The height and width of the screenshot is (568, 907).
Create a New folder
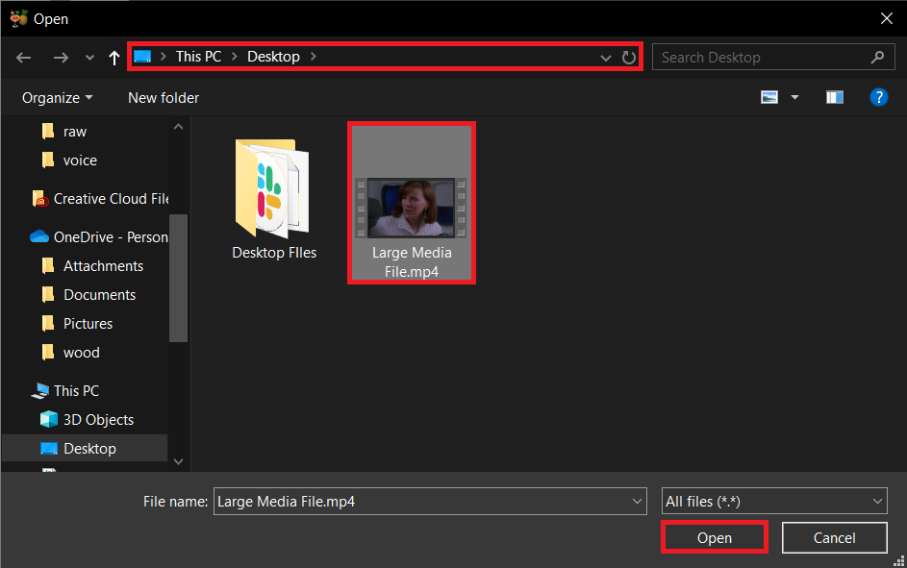[x=163, y=97]
